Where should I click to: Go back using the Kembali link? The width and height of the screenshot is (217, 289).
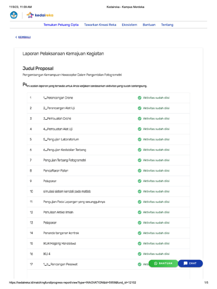coord(23,37)
